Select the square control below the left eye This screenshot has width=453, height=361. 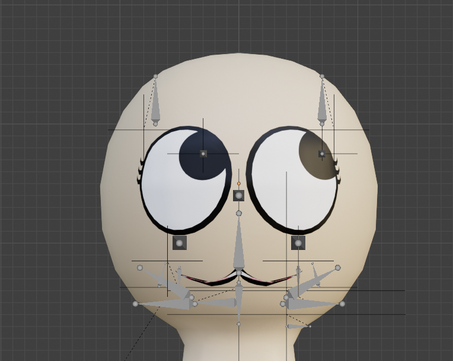coord(180,243)
